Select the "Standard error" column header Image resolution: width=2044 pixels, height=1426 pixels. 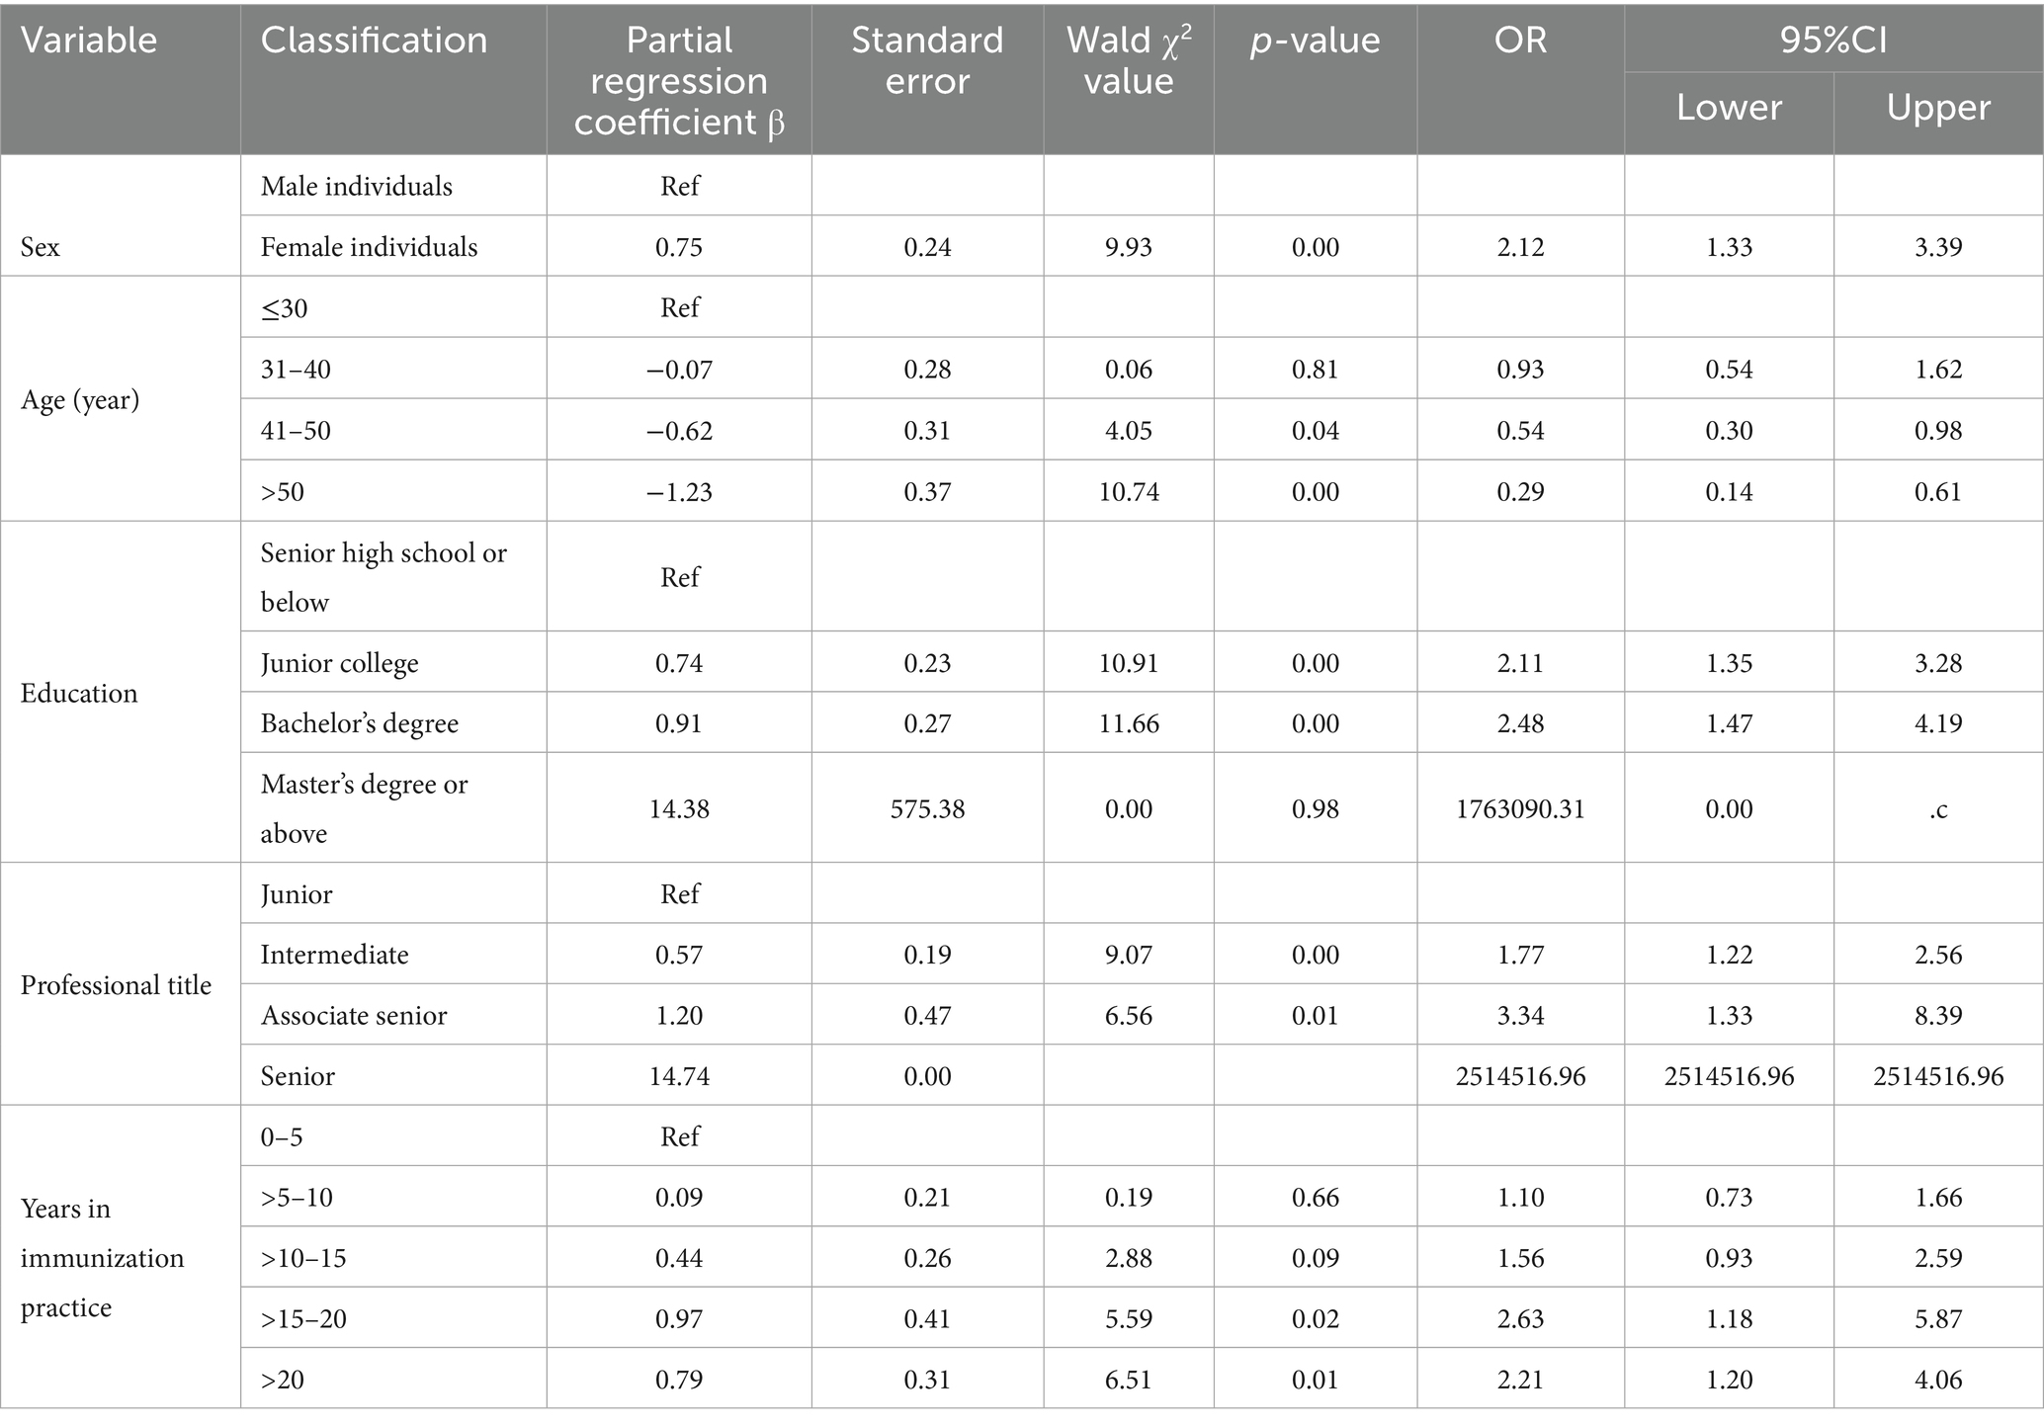click(927, 60)
